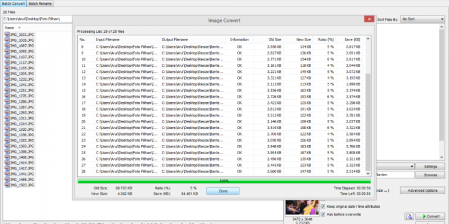Start conversion with the Convert button

pos(430,216)
